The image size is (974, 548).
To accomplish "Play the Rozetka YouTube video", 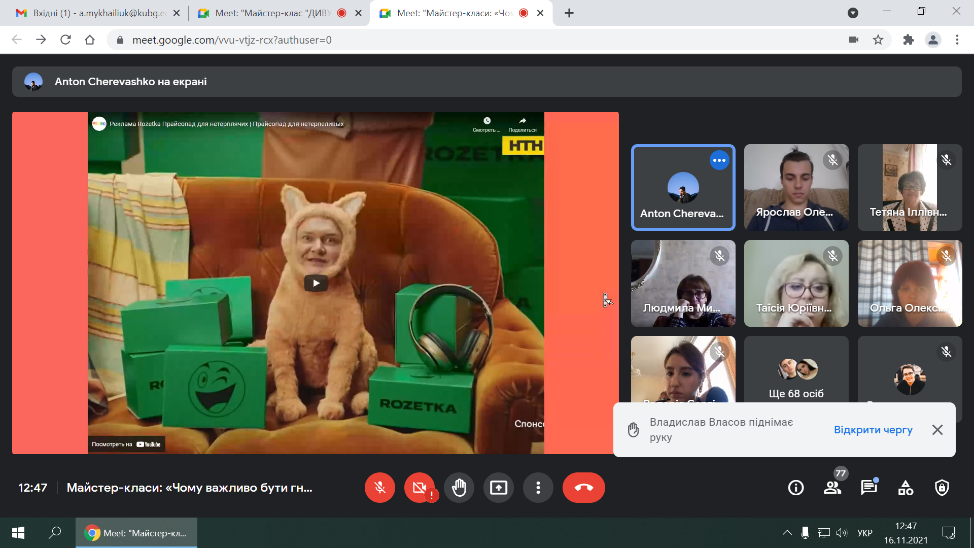I will click(x=316, y=283).
